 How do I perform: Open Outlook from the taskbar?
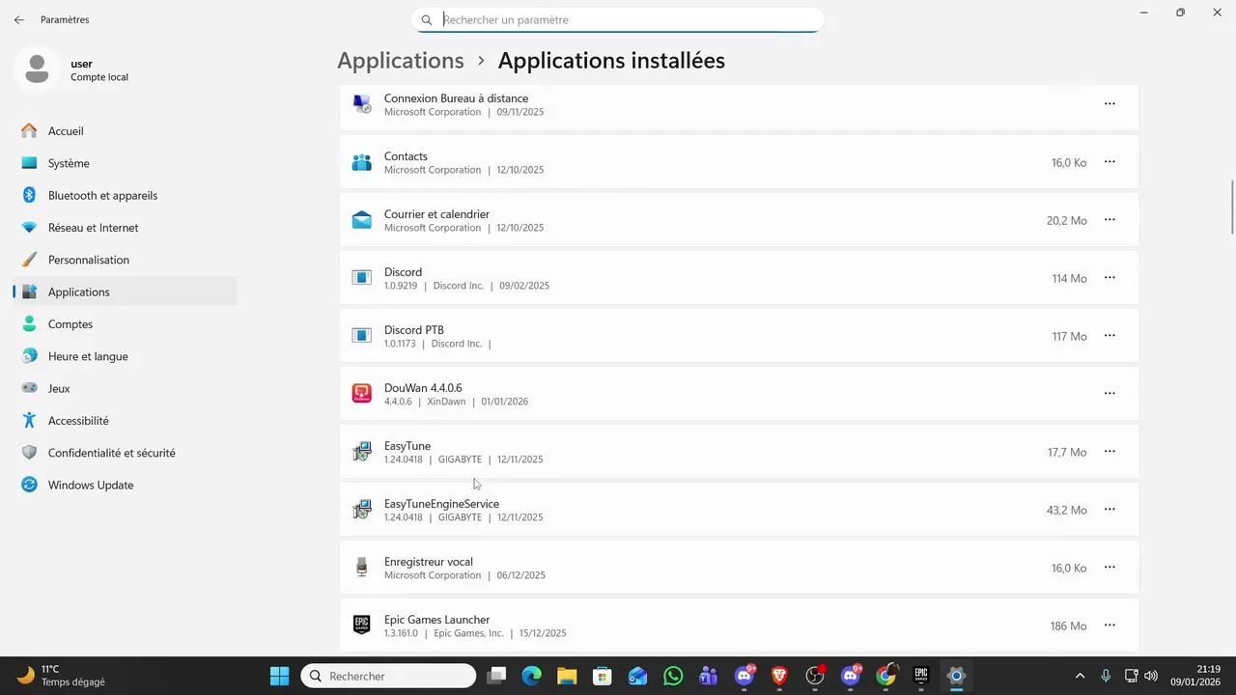point(637,676)
